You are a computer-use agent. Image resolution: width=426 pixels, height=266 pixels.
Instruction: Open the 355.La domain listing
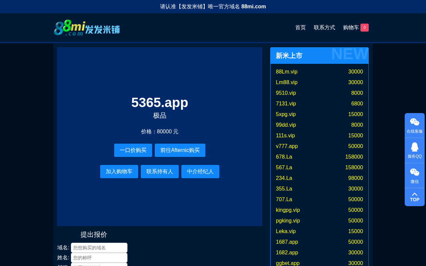(284, 189)
